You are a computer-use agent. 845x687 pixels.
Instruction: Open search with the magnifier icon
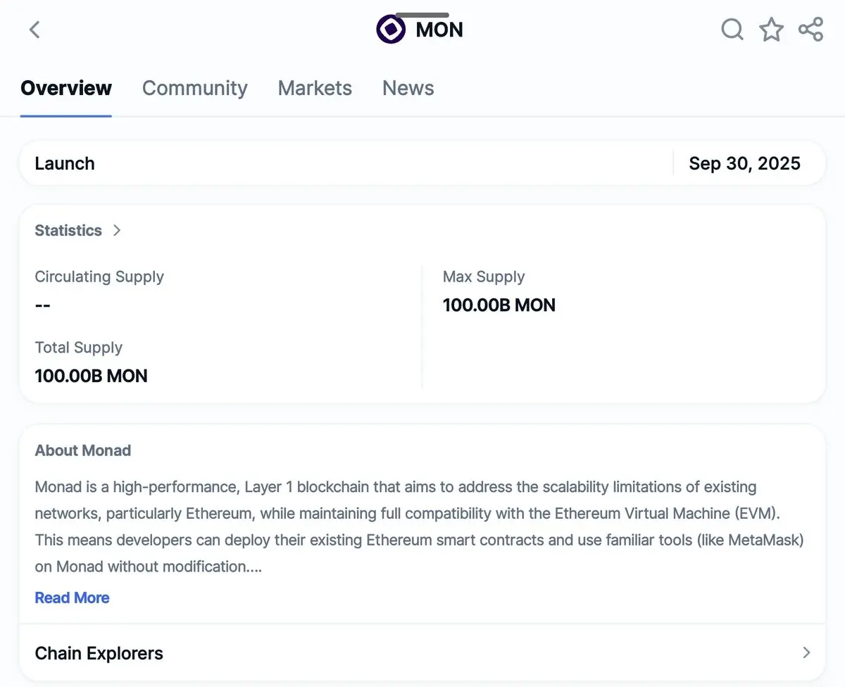coord(732,30)
